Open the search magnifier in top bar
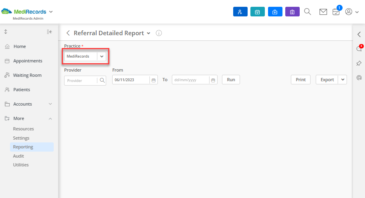This screenshot has height=198, width=365. pyautogui.click(x=307, y=12)
